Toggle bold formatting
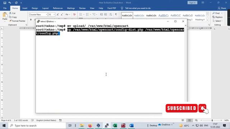Viewport: 230px width, 129px height. pos(31,20)
